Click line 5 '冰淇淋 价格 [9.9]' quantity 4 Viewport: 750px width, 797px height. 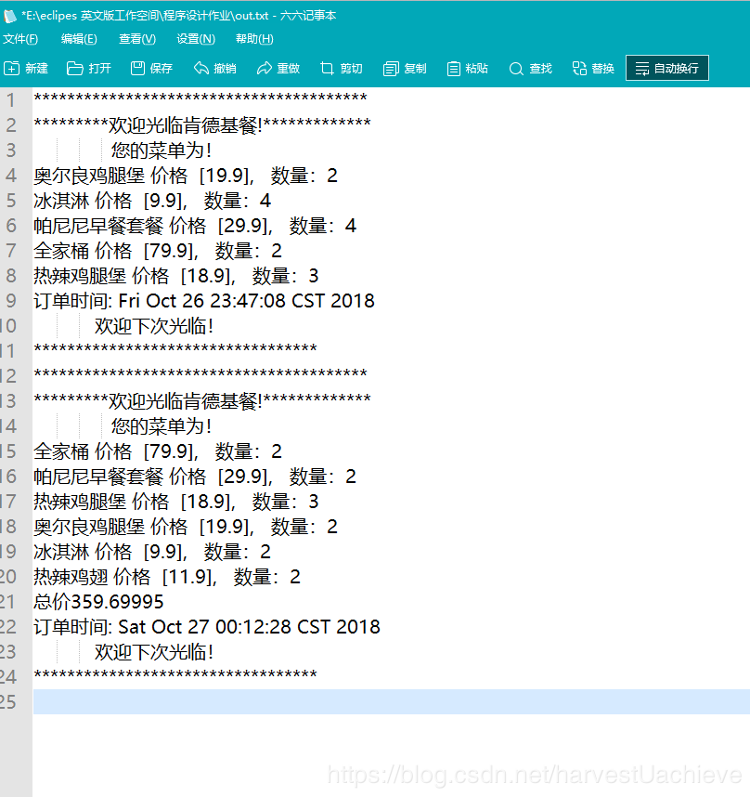(x=152, y=201)
